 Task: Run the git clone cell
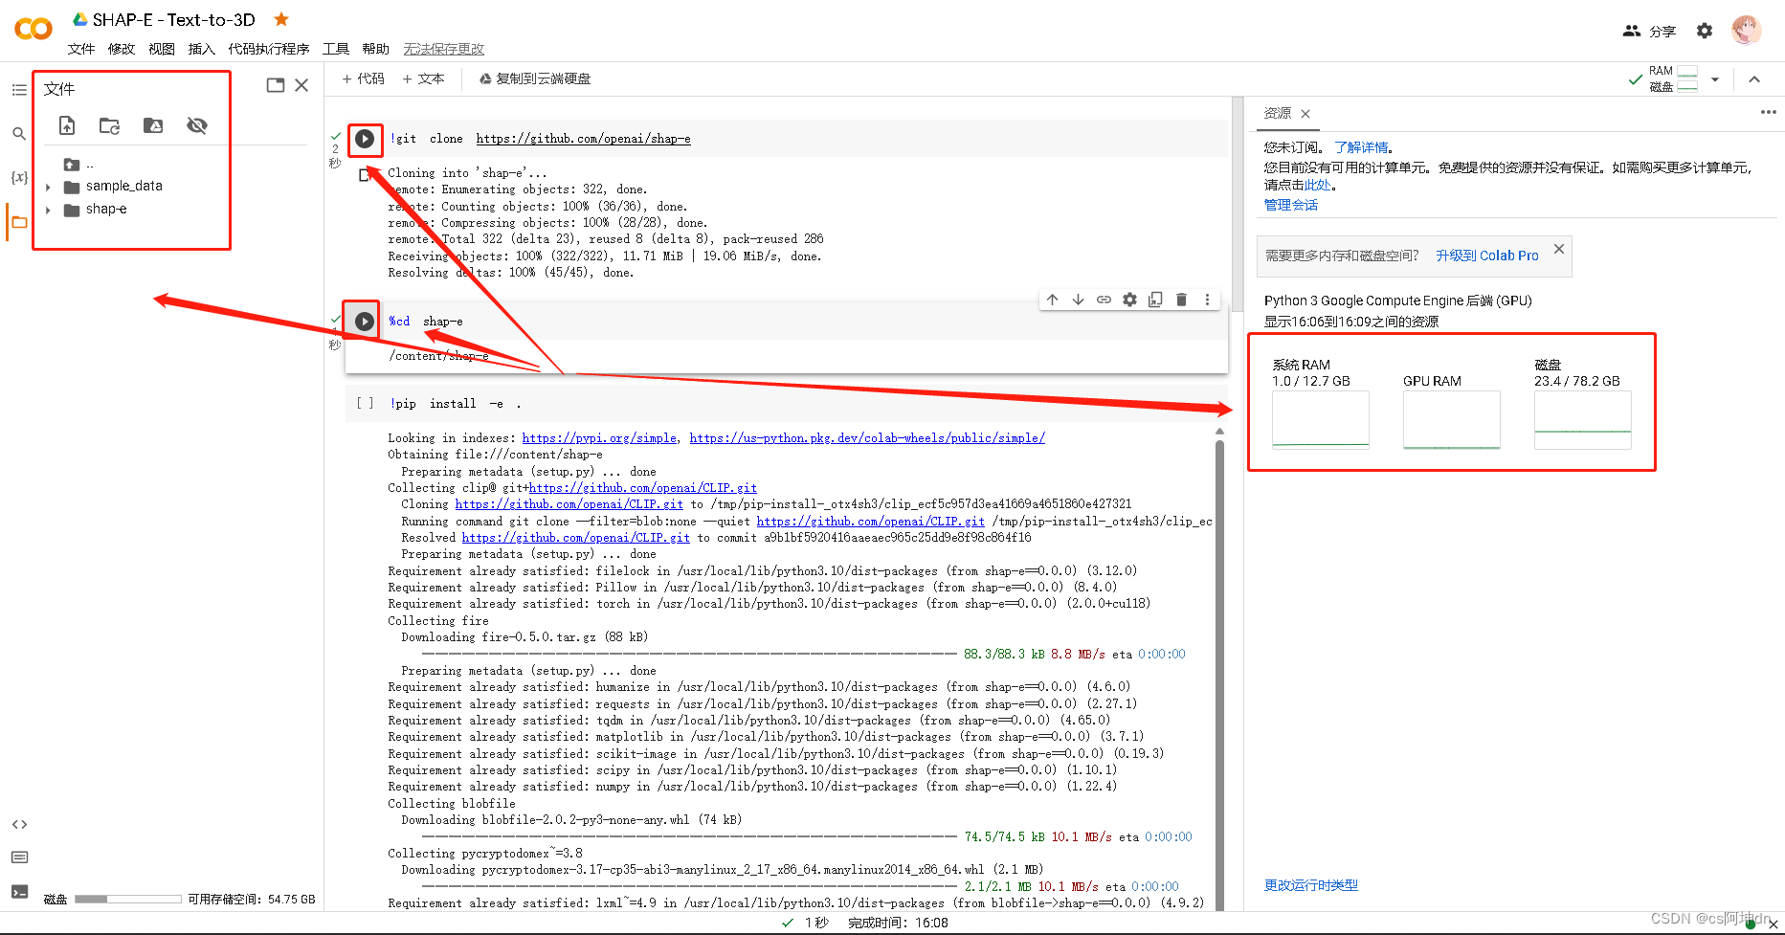(365, 139)
